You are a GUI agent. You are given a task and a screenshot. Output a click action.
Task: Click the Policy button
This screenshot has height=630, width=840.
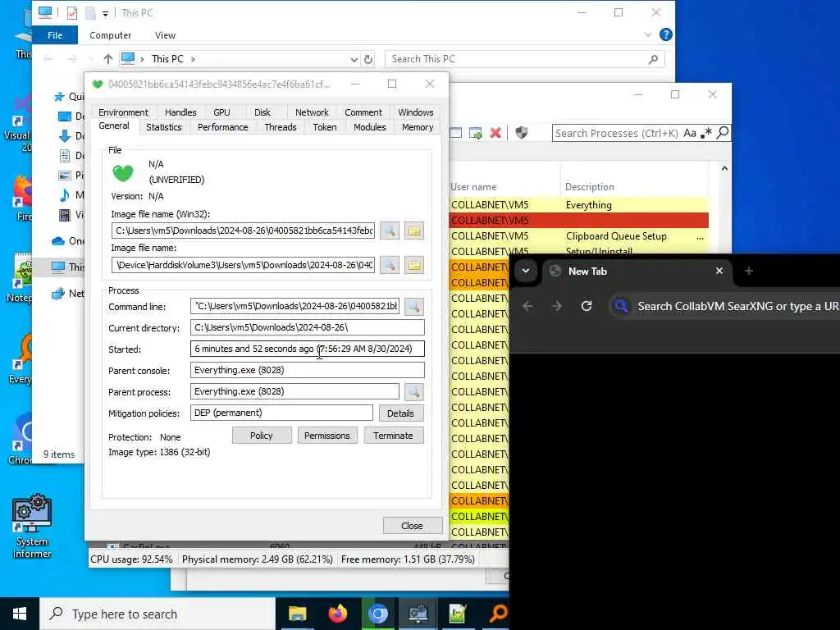(x=262, y=436)
